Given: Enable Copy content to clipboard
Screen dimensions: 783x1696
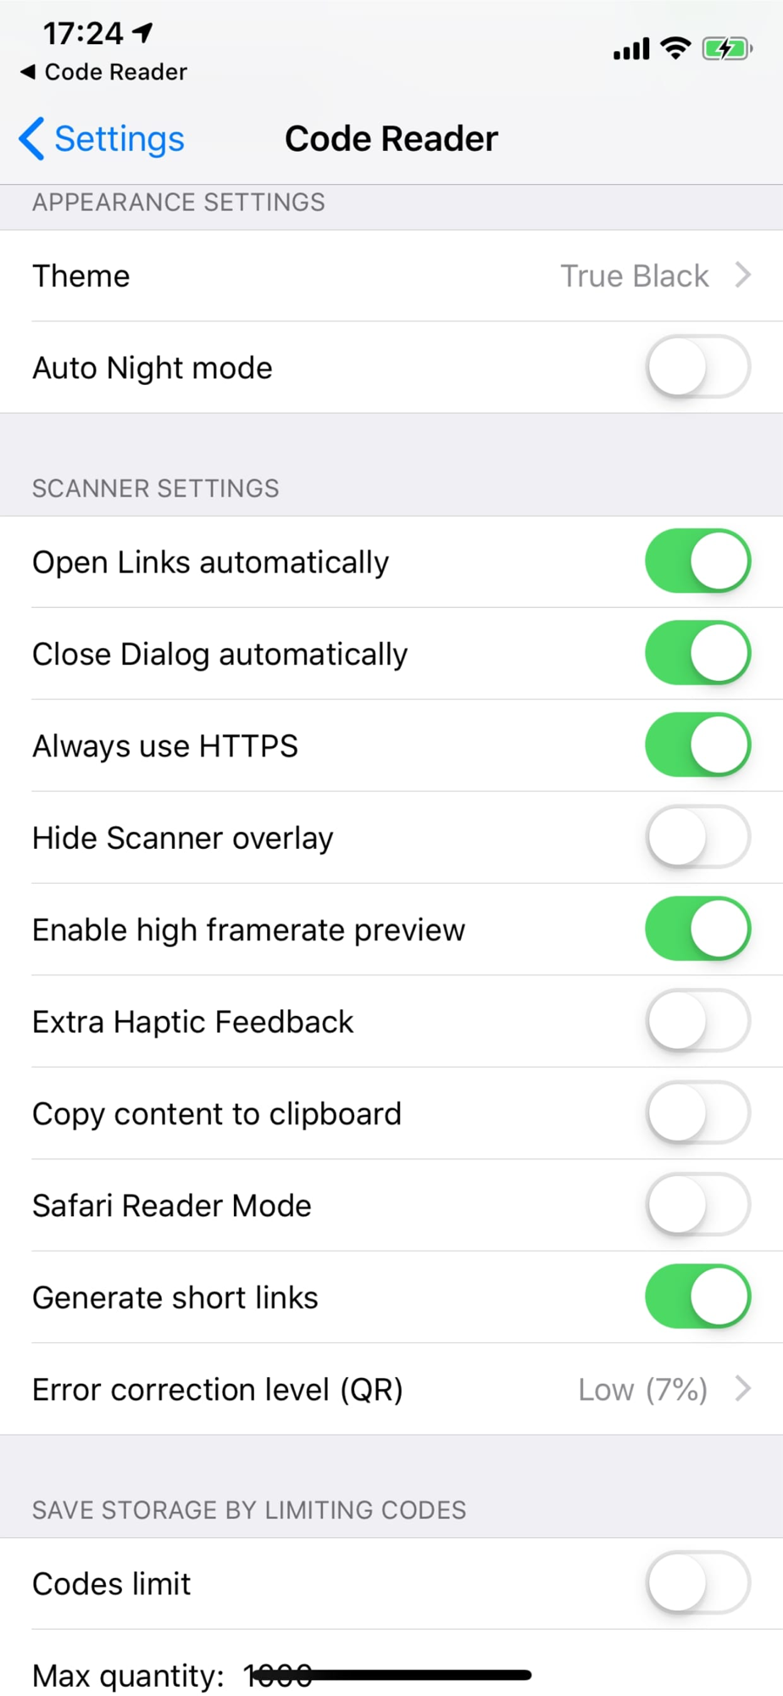Looking at the screenshot, I should [x=697, y=1113].
